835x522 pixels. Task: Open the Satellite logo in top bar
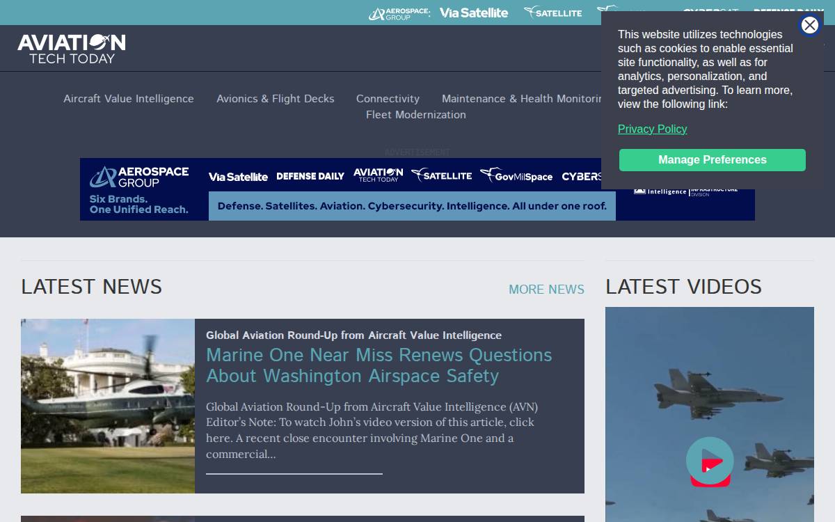[x=553, y=13]
